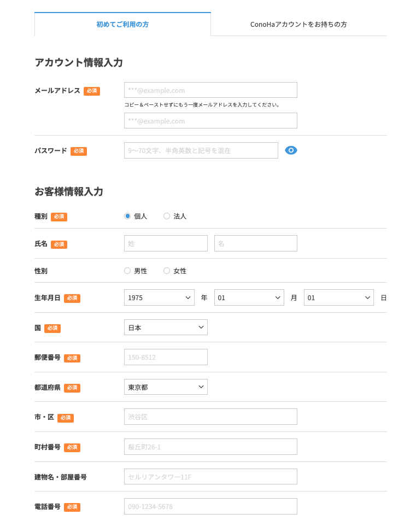Click the 姓 last name field
Screen dimensions: 410x532
[x=166, y=243]
